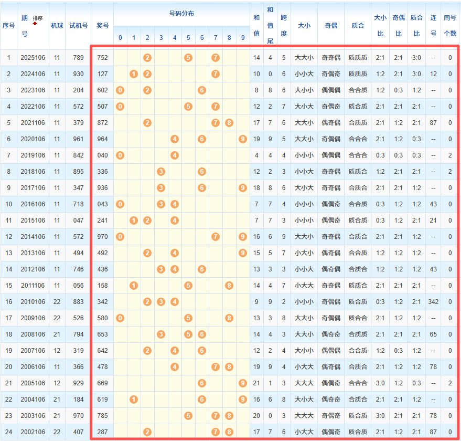The width and height of the screenshot is (461, 441).
Task: Select the 试机号 column header
Action: (79, 25)
